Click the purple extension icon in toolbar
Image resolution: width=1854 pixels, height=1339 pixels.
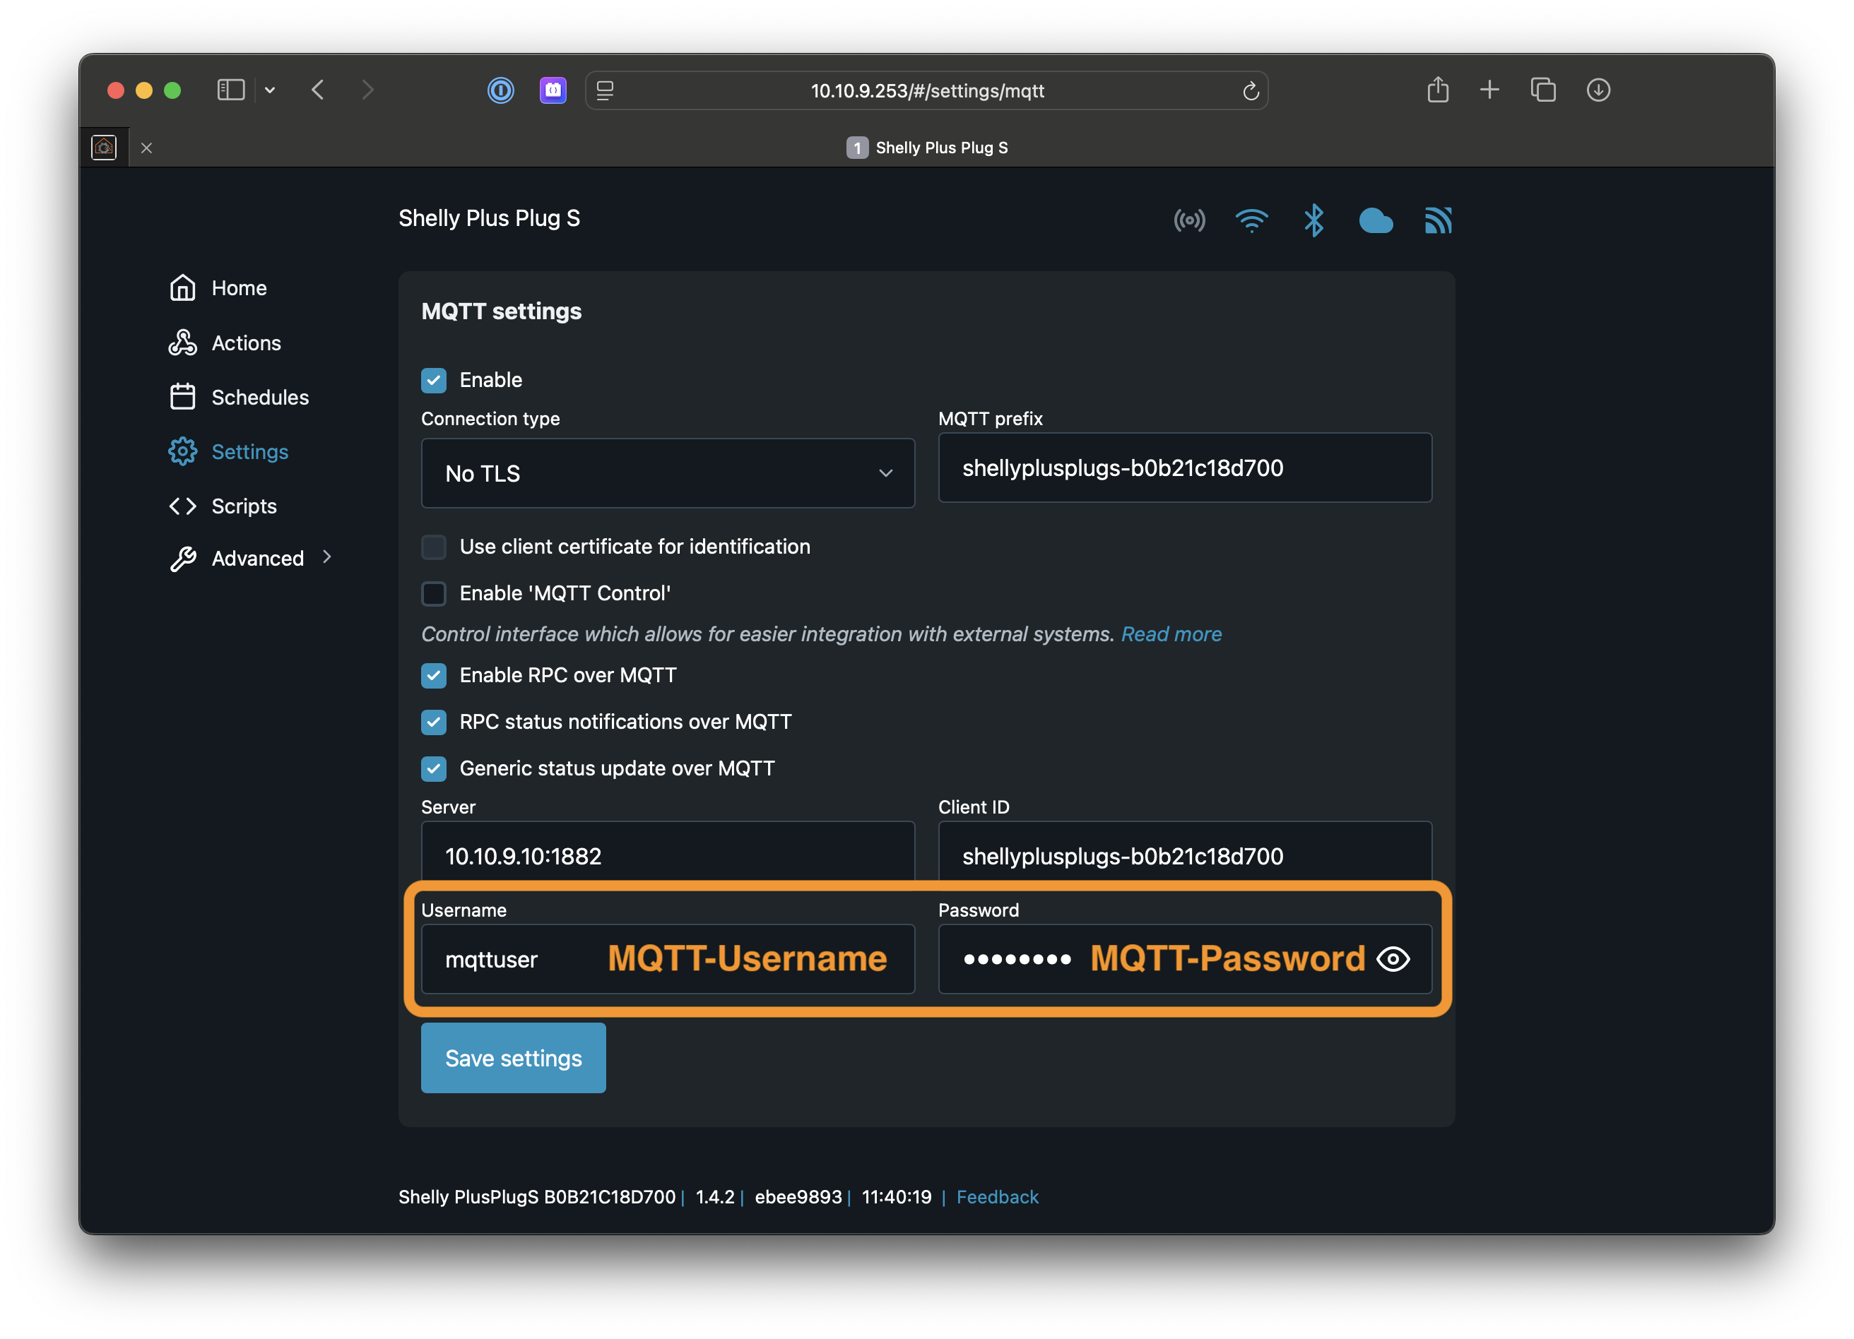pos(553,90)
